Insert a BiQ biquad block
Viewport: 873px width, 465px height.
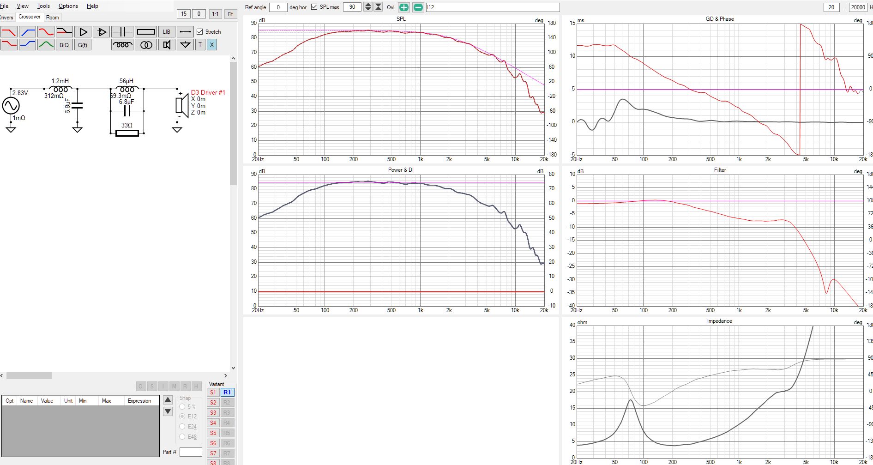coord(64,45)
